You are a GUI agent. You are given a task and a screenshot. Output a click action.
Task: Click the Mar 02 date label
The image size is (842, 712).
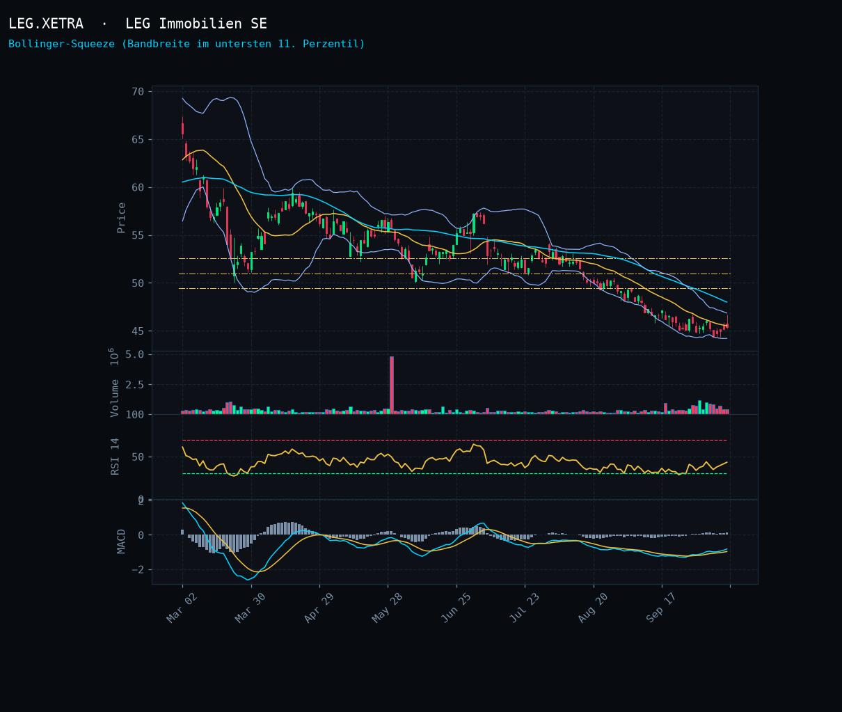[x=182, y=608]
